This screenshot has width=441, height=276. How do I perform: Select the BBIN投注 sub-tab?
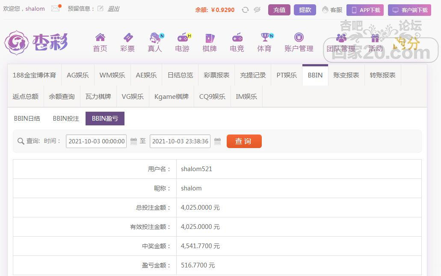[66, 119]
